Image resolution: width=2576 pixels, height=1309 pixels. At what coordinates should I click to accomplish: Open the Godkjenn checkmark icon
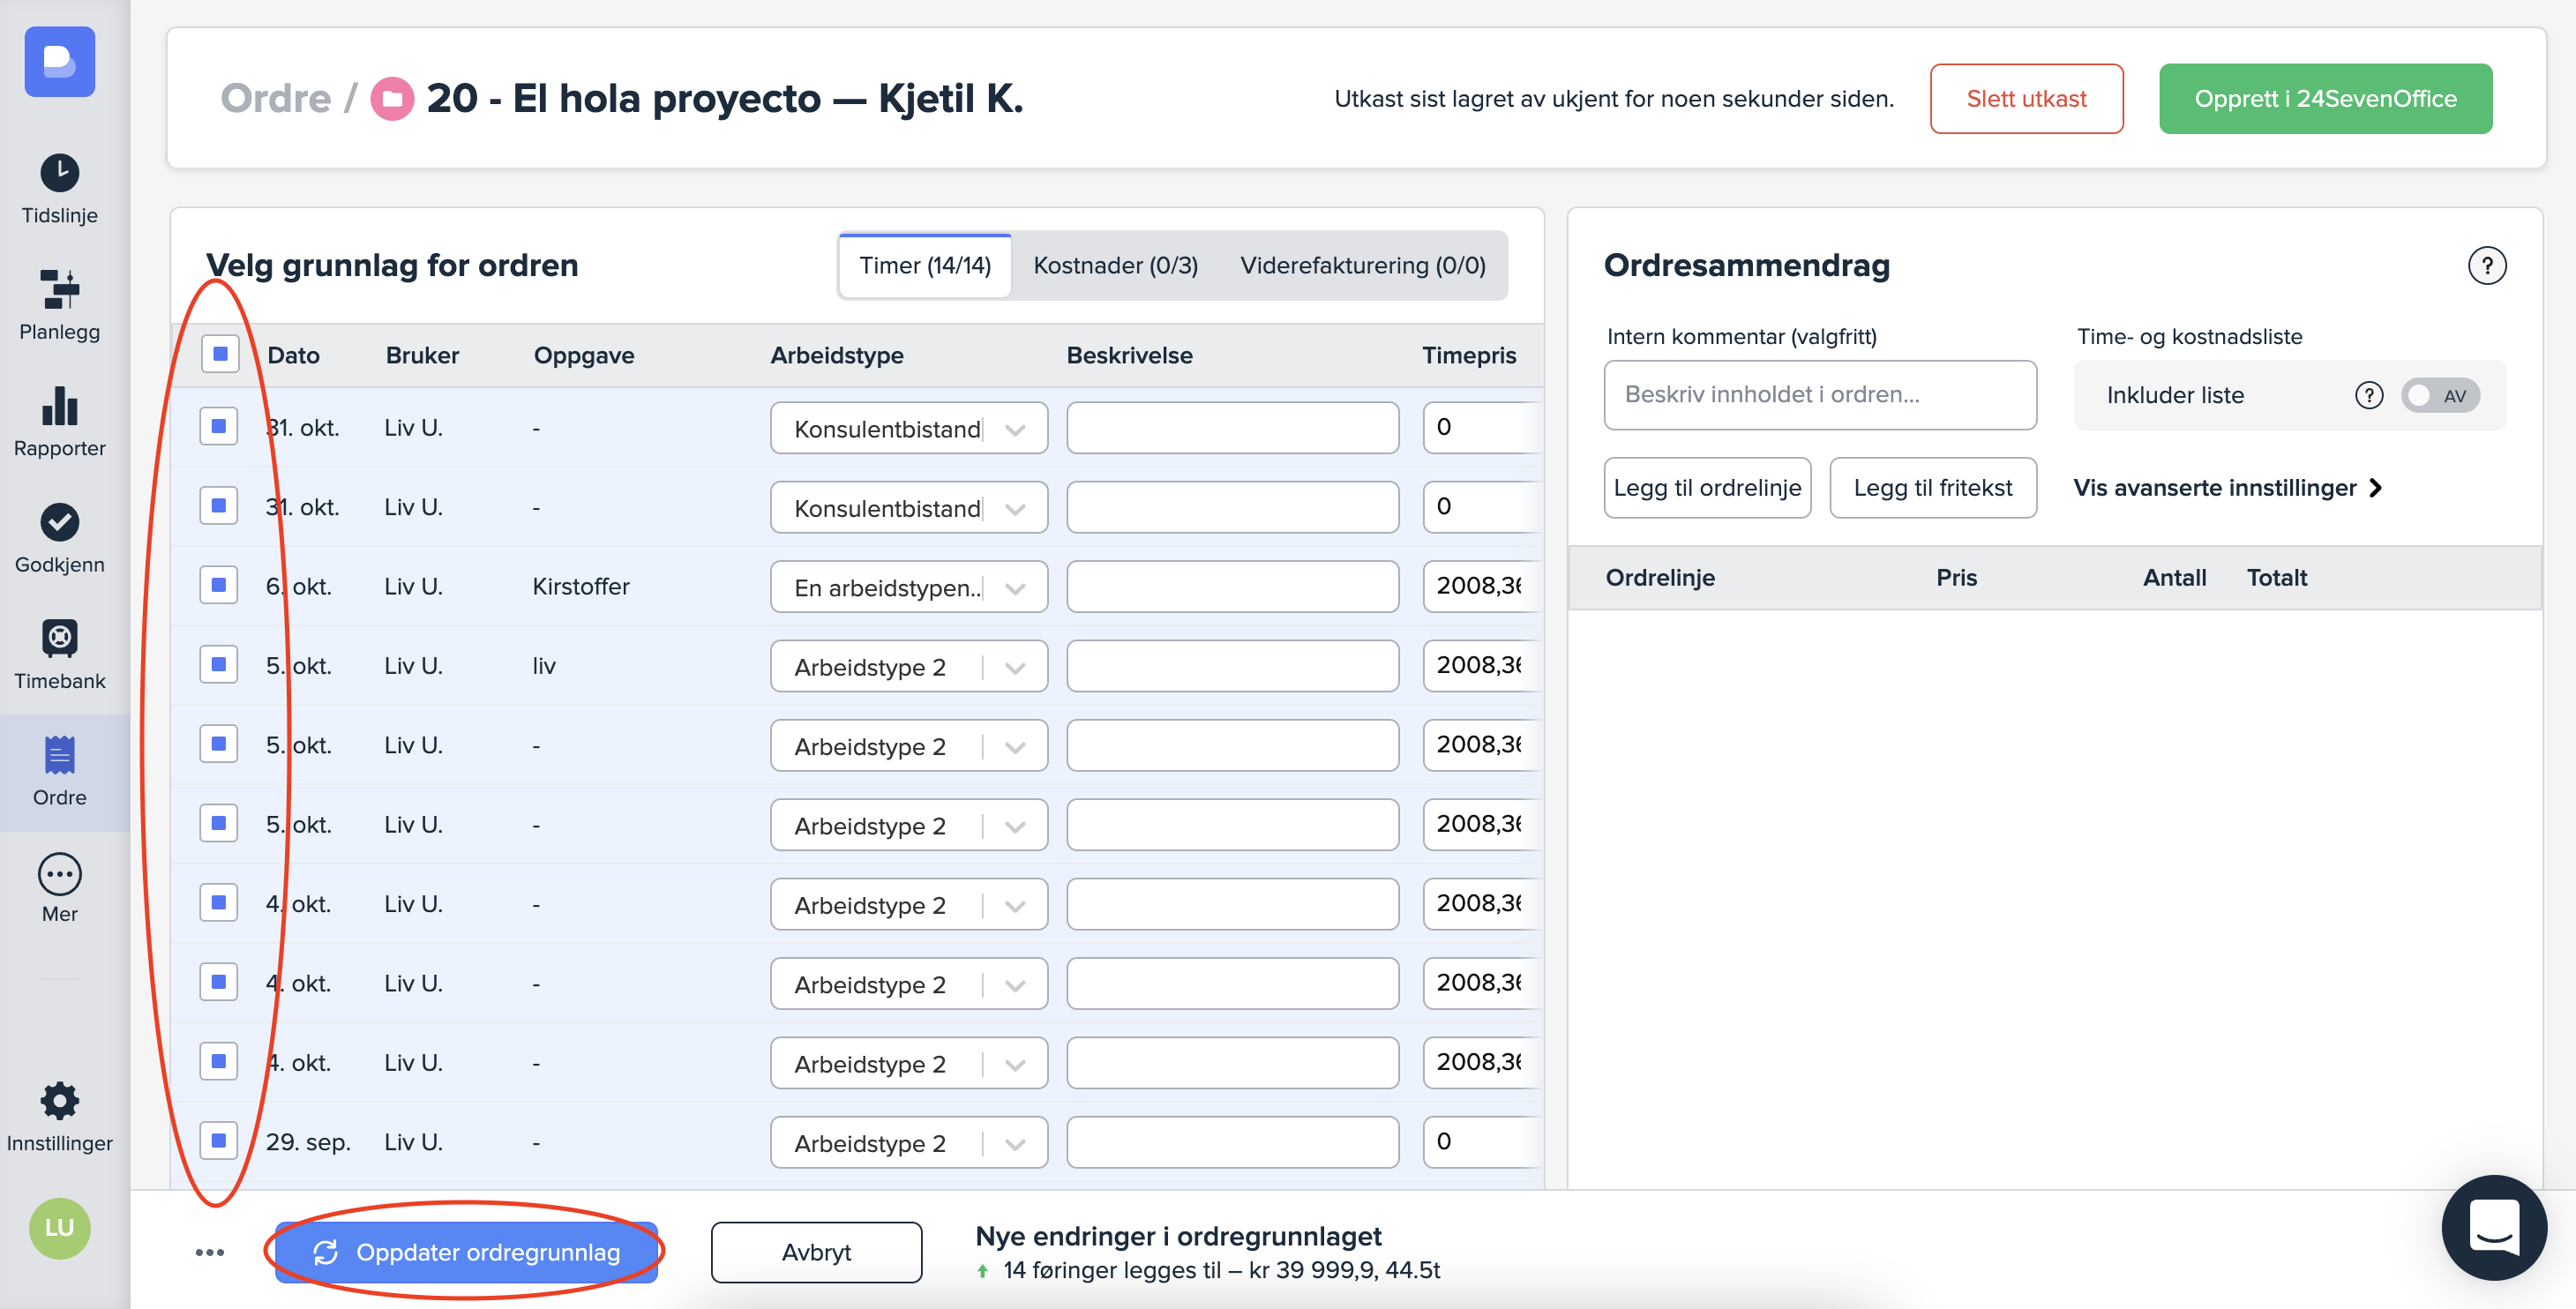(x=59, y=522)
